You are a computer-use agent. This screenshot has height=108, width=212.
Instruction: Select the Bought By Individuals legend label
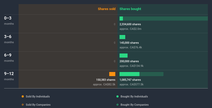(x=134, y=96)
